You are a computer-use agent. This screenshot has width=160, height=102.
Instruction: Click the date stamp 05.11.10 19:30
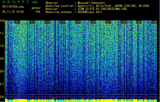point(13,12)
